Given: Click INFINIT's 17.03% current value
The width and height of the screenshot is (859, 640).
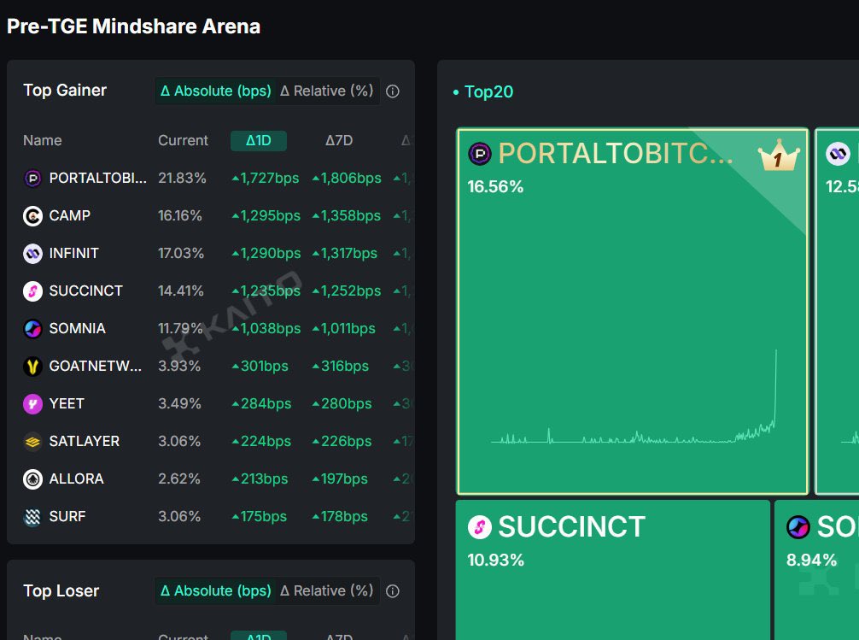Looking at the screenshot, I should pos(181,254).
